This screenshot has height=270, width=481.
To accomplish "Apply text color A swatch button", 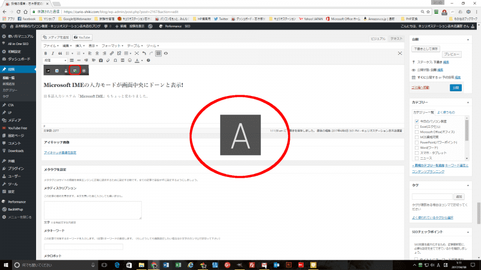I will point(137,61).
